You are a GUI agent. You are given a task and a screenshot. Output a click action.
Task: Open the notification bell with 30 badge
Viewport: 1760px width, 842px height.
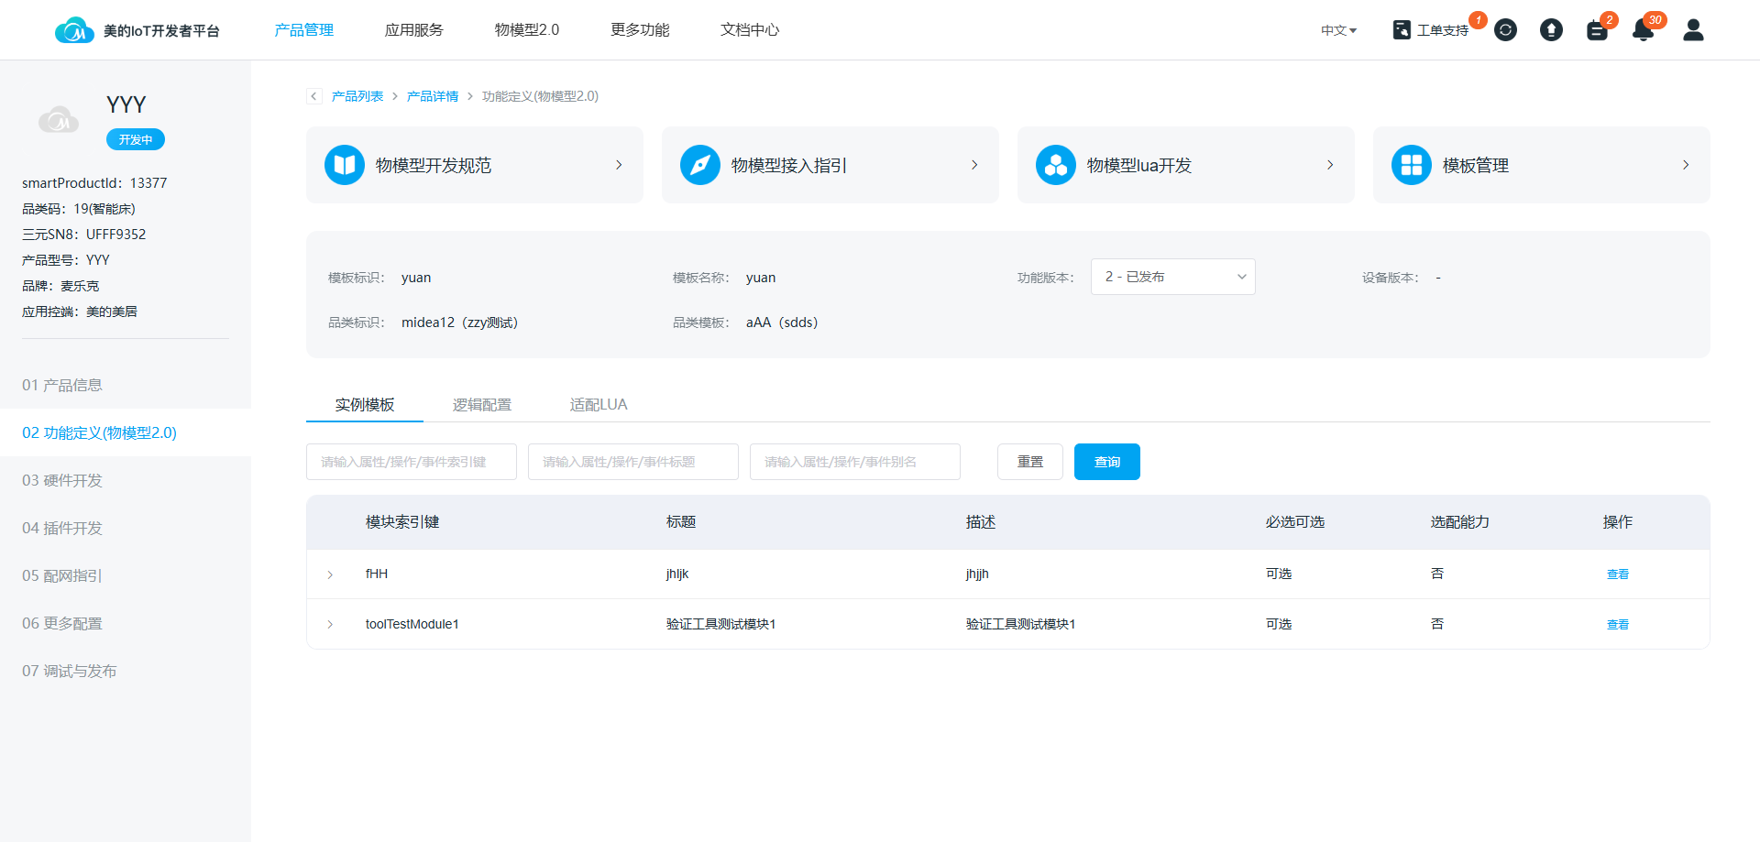pos(1643,30)
